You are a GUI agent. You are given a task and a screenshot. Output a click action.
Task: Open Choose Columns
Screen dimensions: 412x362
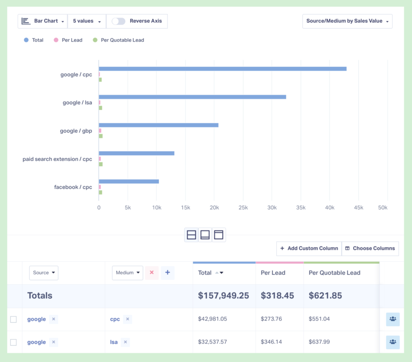pyautogui.click(x=370, y=248)
